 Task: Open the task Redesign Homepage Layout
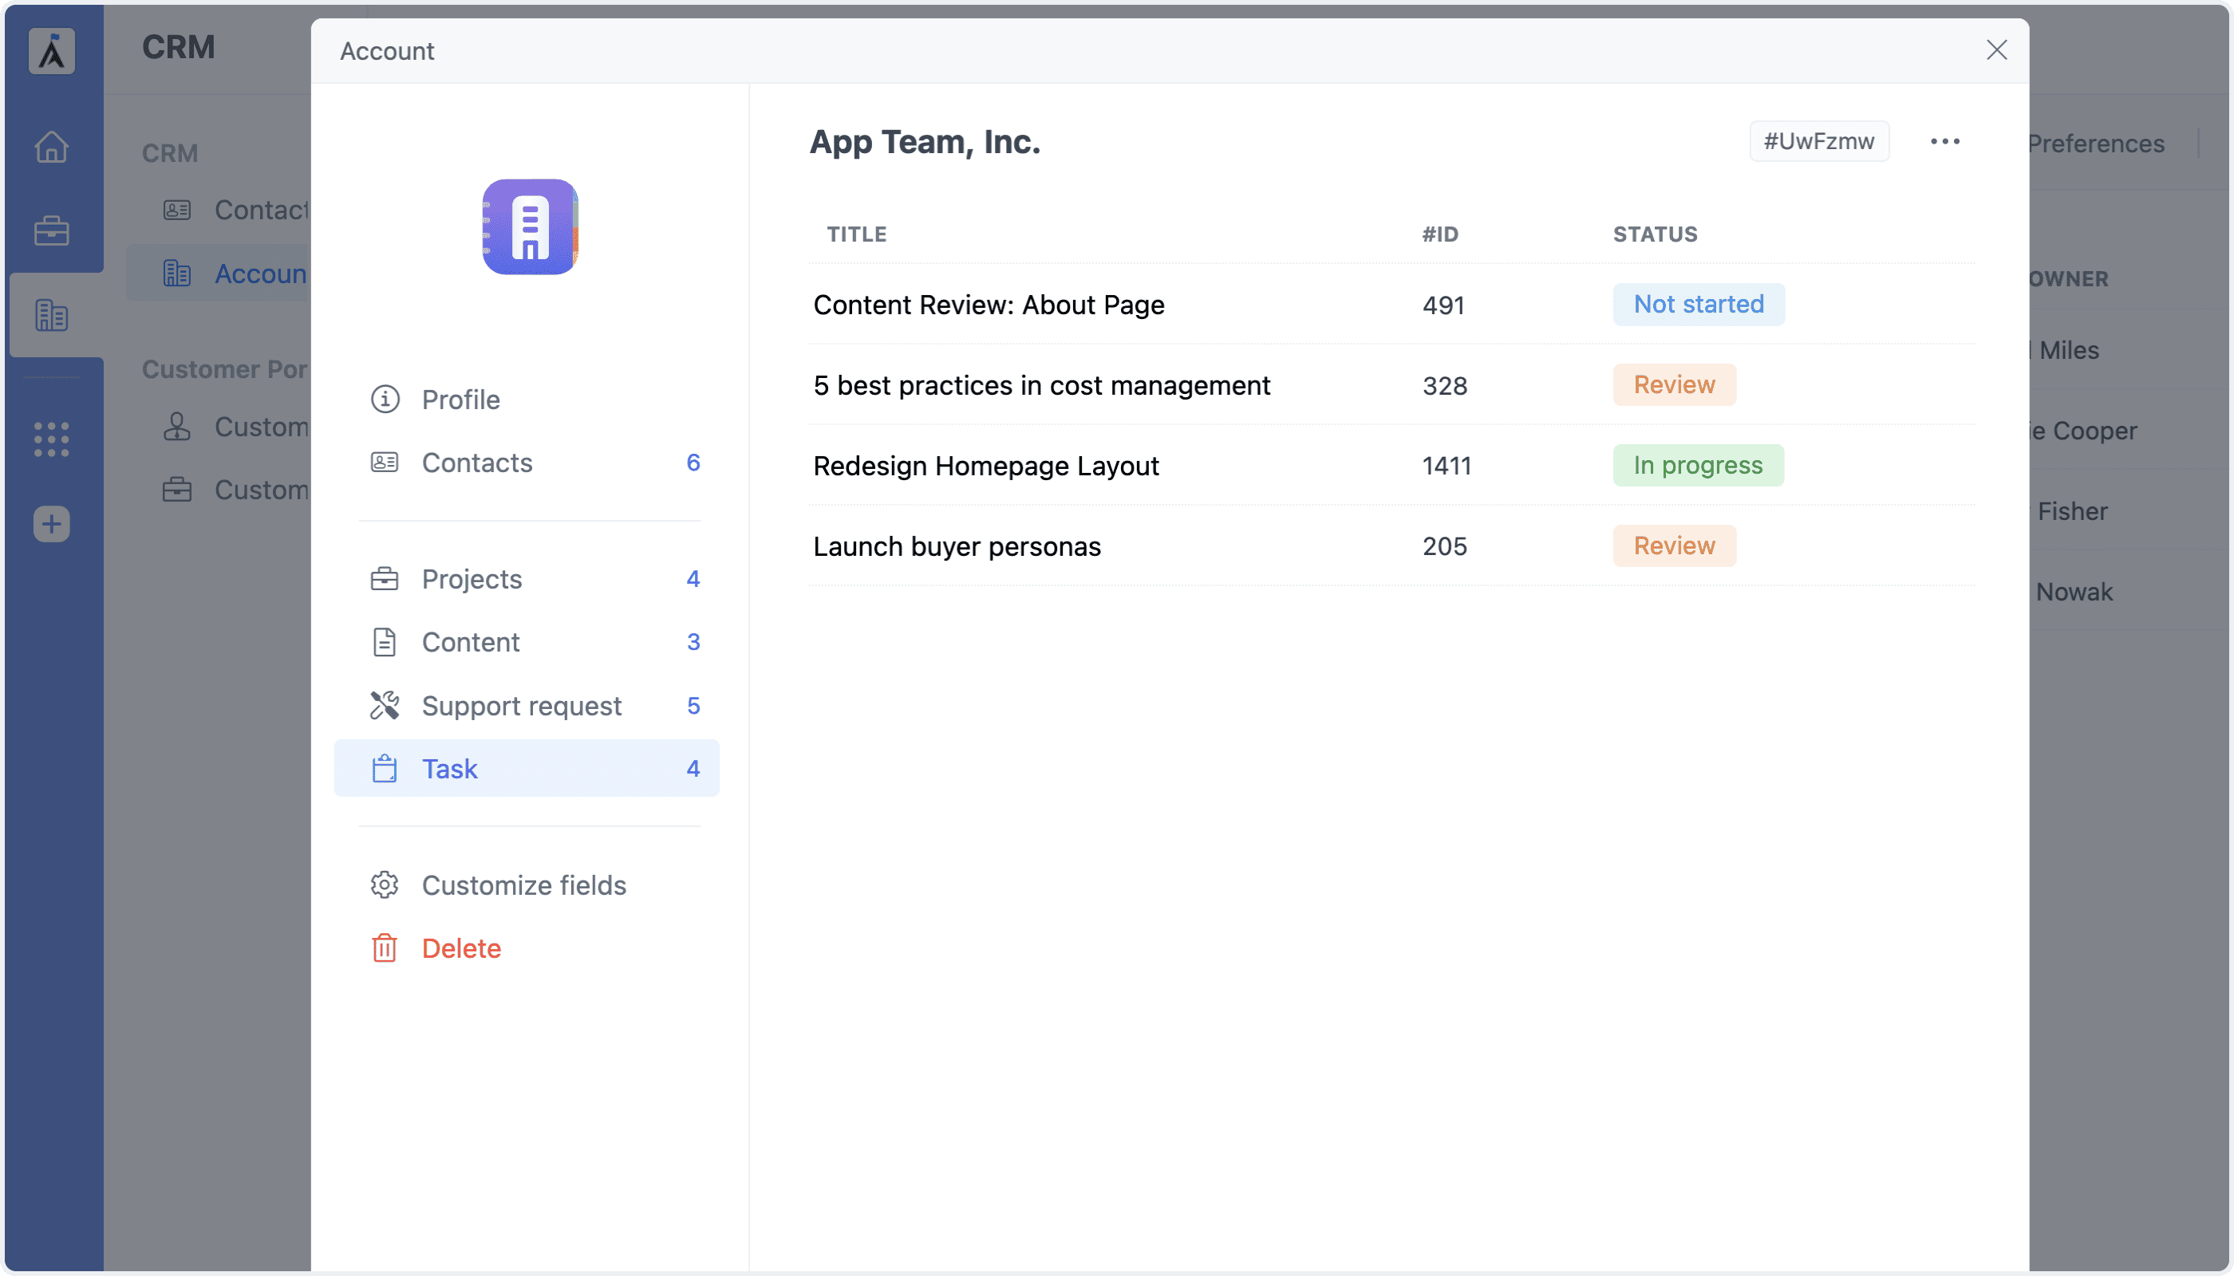[x=985, y=466]
